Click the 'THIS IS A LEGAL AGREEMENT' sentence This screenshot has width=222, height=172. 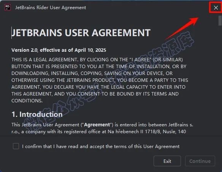(45, 60)
